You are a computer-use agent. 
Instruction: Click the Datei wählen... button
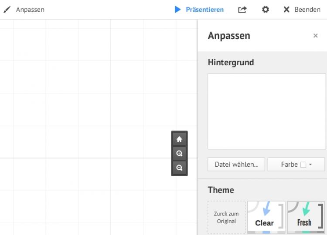(x=236, y=164)
